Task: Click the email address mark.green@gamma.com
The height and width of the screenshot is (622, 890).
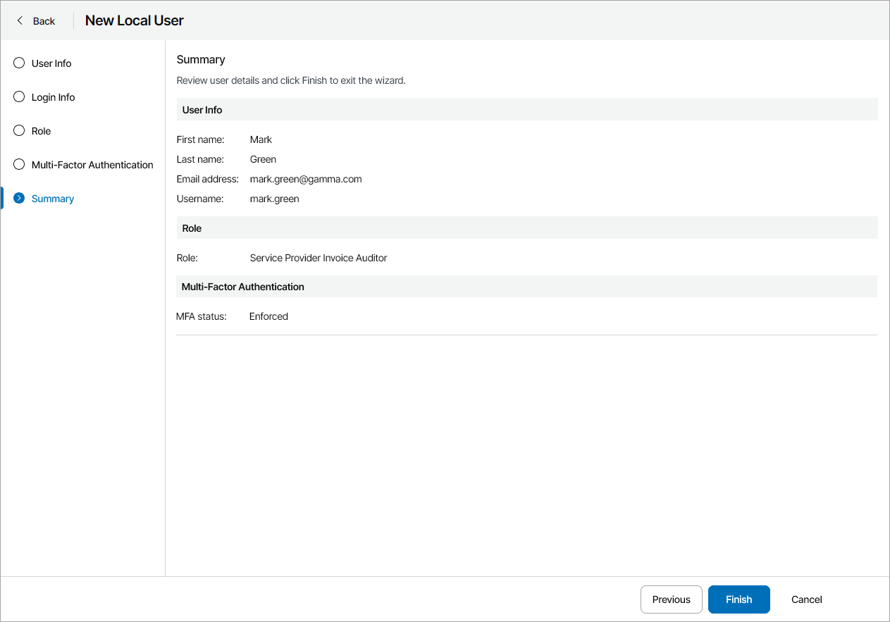Action: coord(305,179)
